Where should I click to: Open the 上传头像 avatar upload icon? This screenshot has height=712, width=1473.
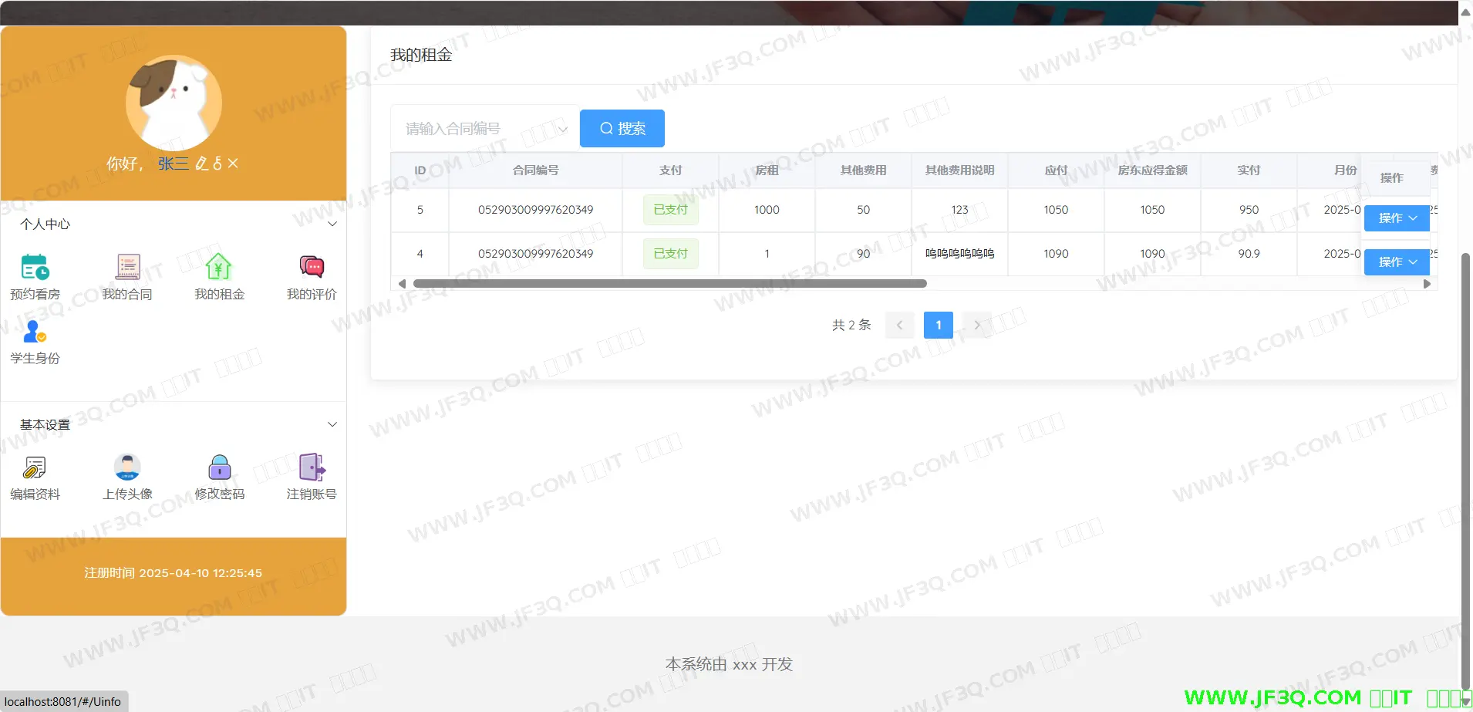click(127, 467)
